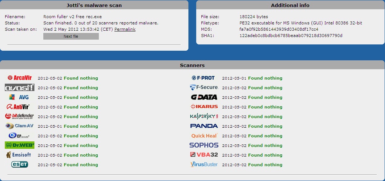Screen dimensions: 385x181
Task: Click the VBA32 scanner logo
Action: (204, 155)
